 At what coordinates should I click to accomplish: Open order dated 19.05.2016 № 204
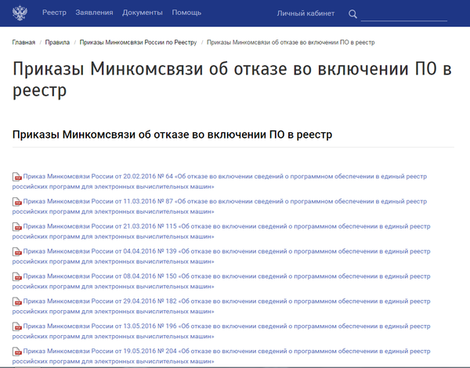click(221, 356)
